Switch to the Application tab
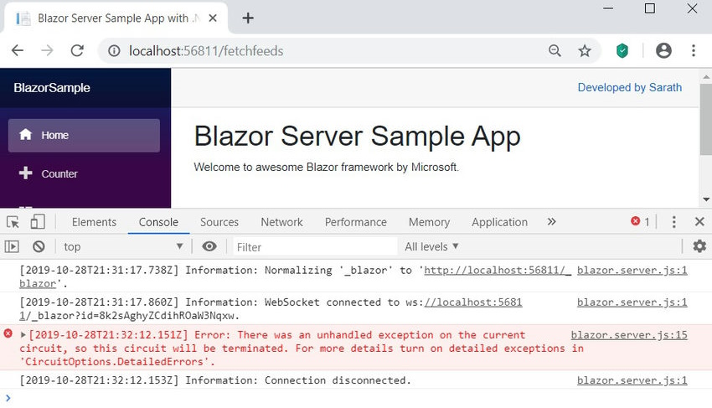Screen dimensions: 712x408 (x=499, y=222)
